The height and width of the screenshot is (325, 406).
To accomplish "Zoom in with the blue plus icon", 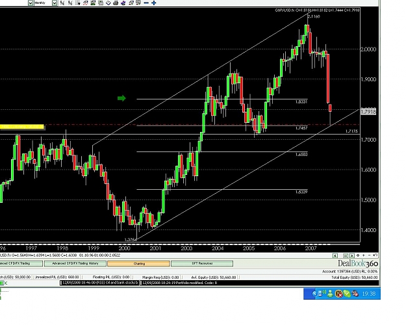I will pyautogui.click(x=154, y=3).
